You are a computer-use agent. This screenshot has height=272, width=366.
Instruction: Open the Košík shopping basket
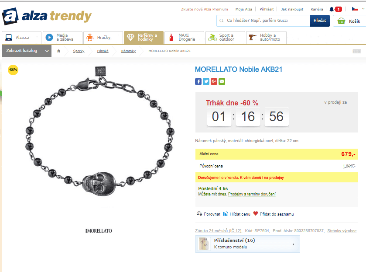tap(349, 21)
